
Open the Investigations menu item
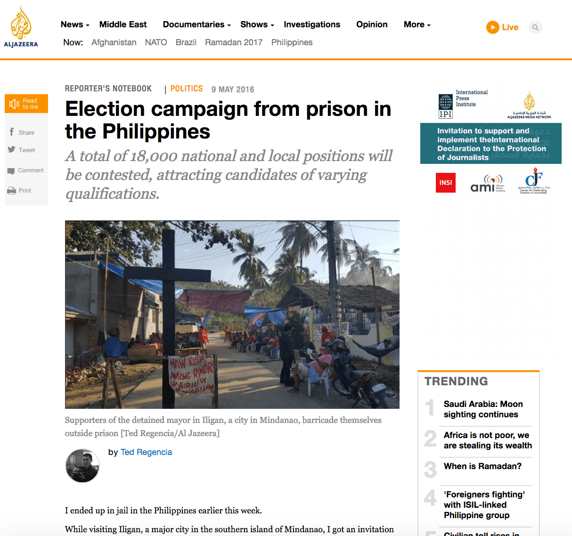(x=312, y=24)
